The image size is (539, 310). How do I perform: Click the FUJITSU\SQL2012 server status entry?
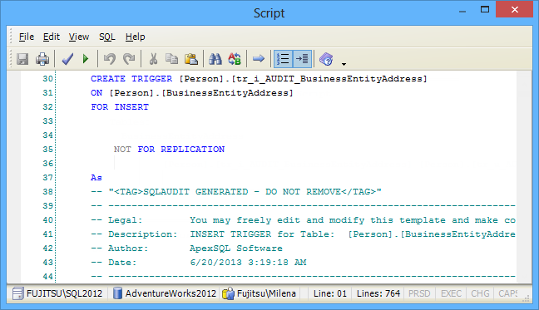click(x=64, y=294)
